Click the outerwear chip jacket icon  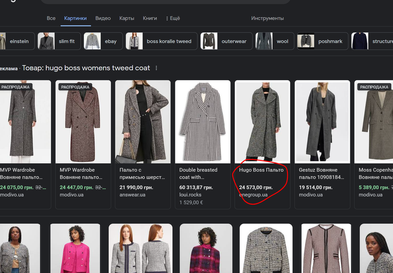(209, 41)
